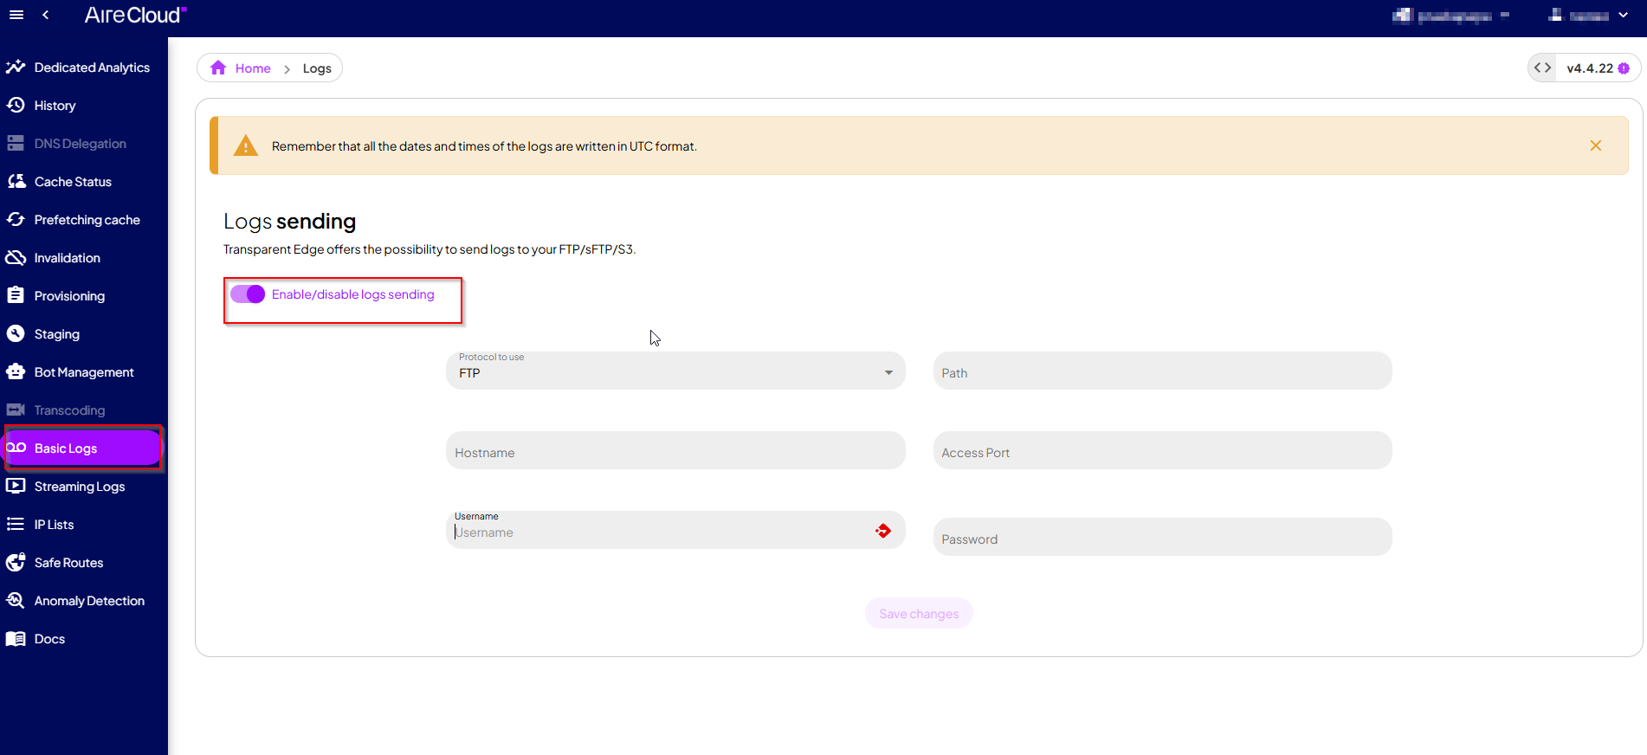Select Anomaly Detection in sidebar
This screenshot has height=755, width=1647.
(84, 600)
